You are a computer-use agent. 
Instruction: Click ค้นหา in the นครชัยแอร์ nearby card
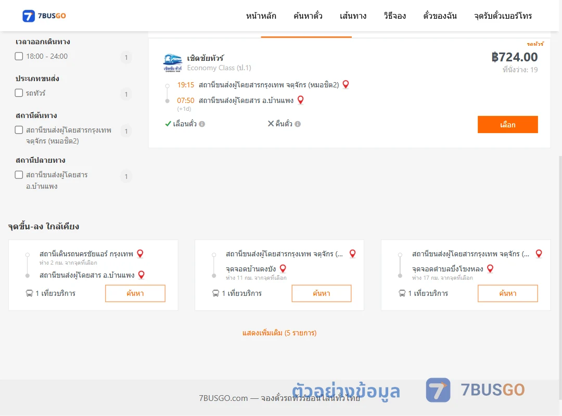pyautogui.click(x=135, y=293)
